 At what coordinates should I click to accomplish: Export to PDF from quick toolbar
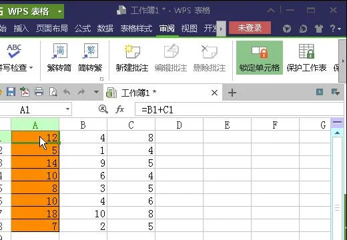(x=25, y=91)
